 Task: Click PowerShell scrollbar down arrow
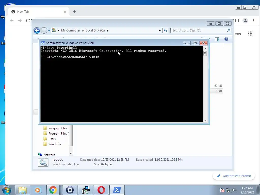[205, 120]
